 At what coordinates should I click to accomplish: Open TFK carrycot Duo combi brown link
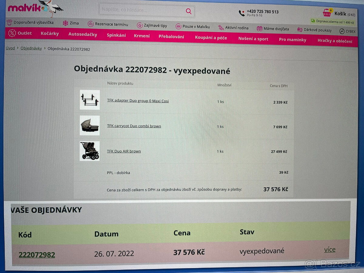(134, 126)
